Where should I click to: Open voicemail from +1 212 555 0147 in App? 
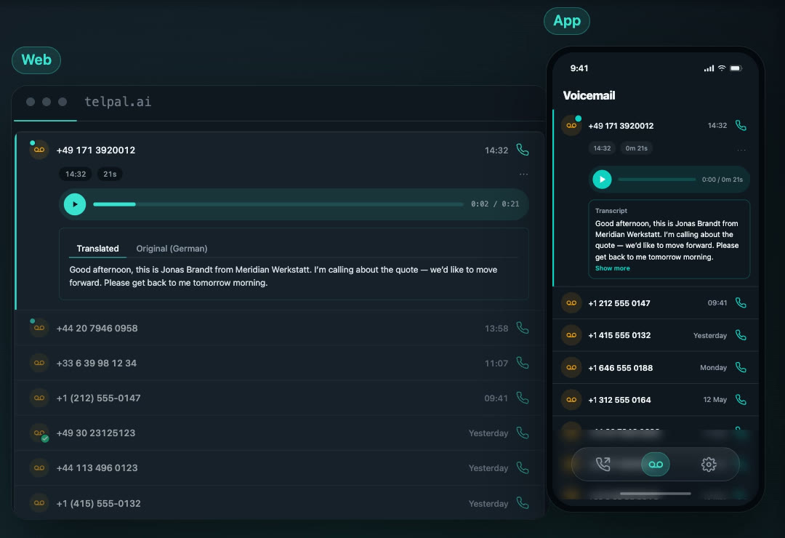656,302
